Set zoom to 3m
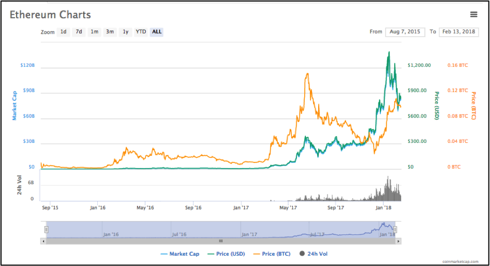 click(110, 32)
